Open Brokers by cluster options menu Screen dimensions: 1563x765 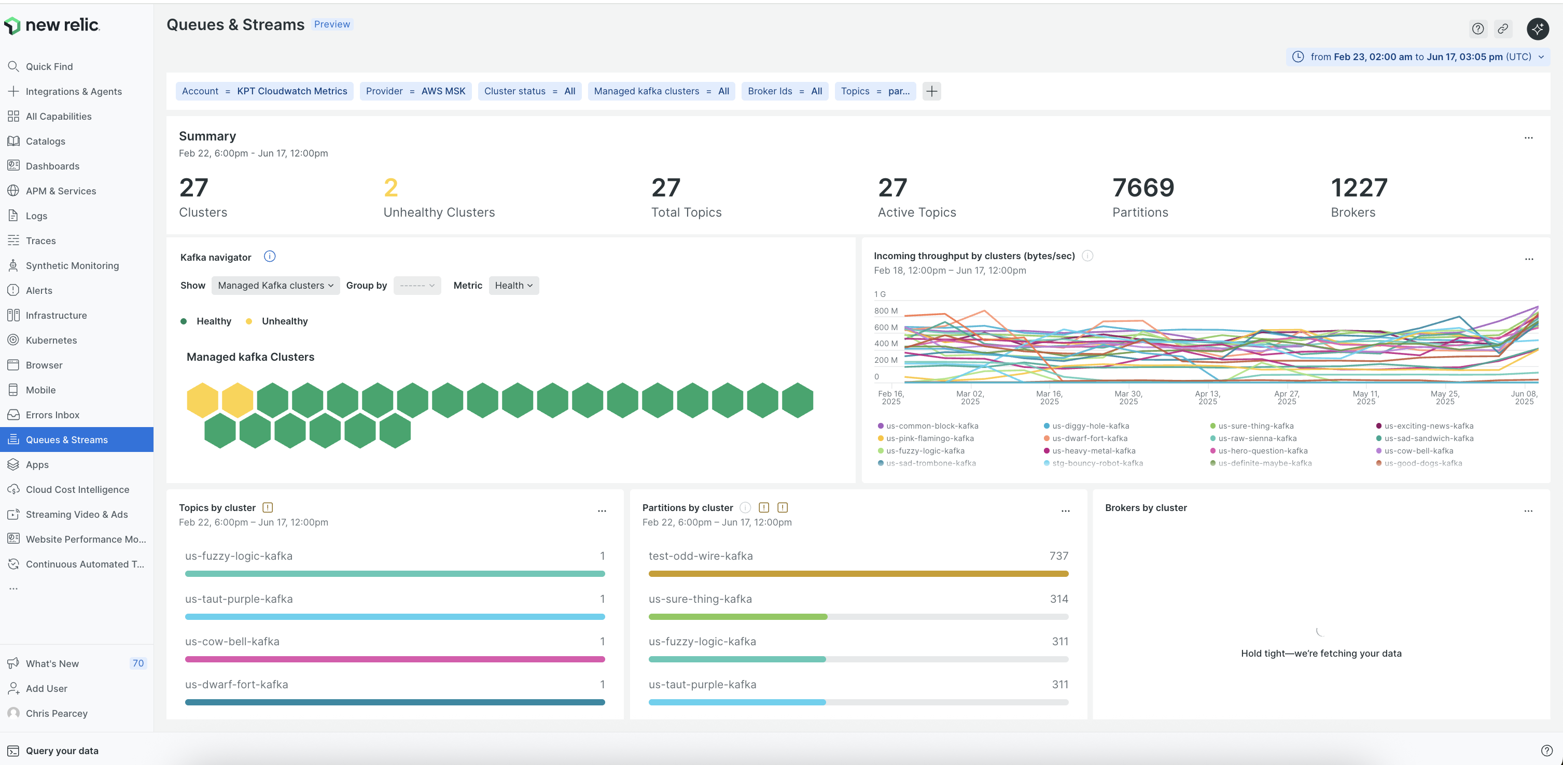(1528, 511)
